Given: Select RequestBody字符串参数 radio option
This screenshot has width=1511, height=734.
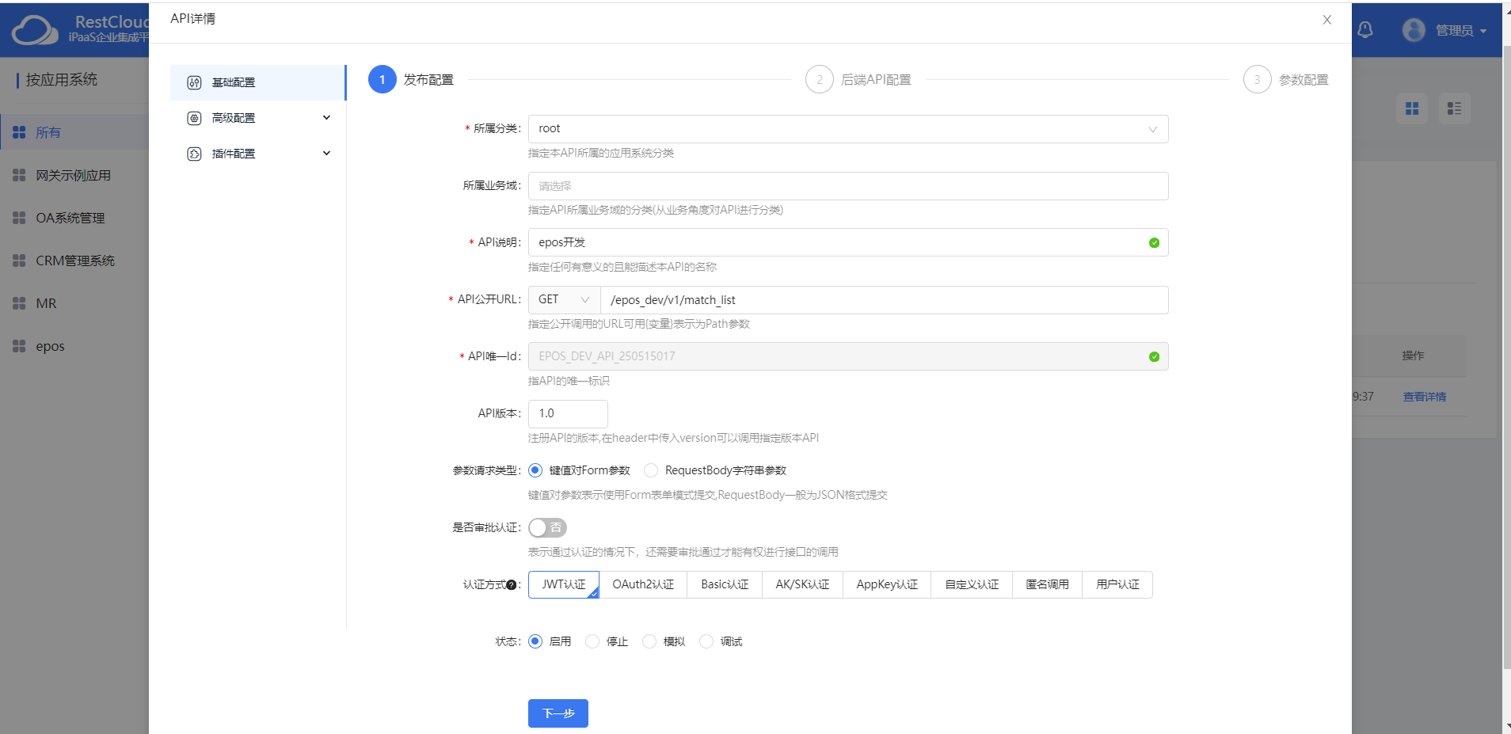Looking at the screenshot, I should pyautogui.click(x=651, y=470).
